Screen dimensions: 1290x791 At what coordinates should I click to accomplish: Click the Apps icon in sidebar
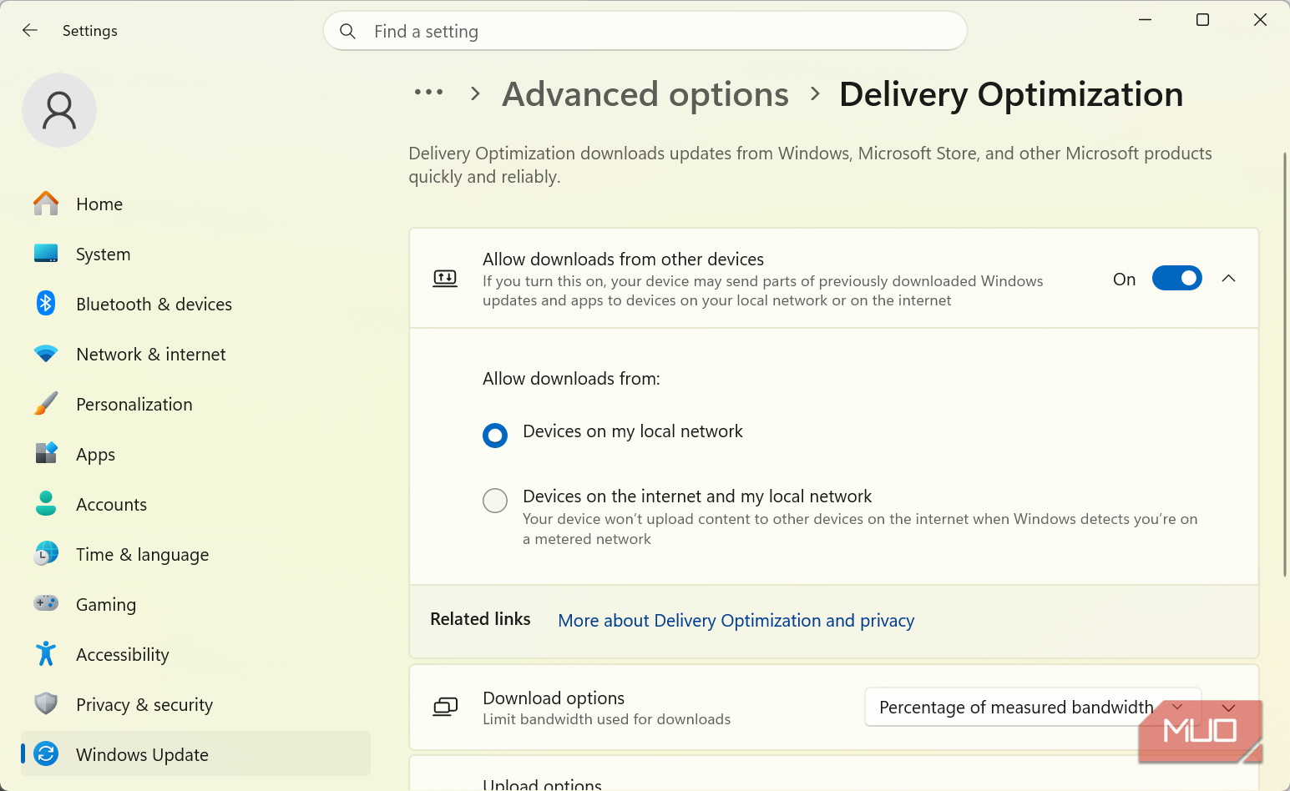[46, 454]
